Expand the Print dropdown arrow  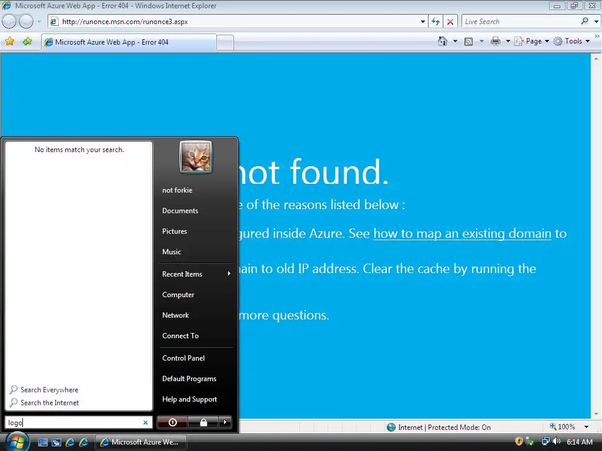(x=507, y=41)
